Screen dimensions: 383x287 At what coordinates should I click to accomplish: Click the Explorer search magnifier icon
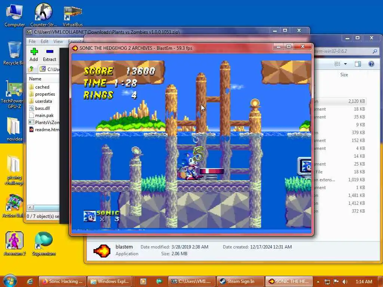(375, 51)
